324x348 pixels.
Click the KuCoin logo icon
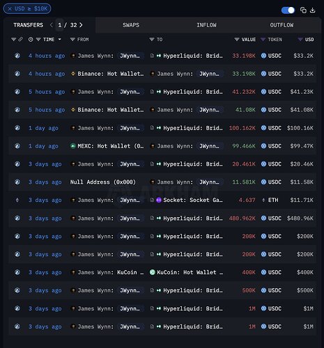153,272
